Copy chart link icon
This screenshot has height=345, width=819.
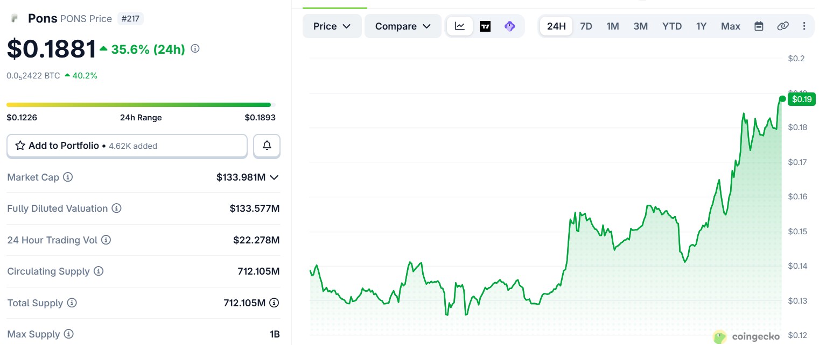point(783,26)
